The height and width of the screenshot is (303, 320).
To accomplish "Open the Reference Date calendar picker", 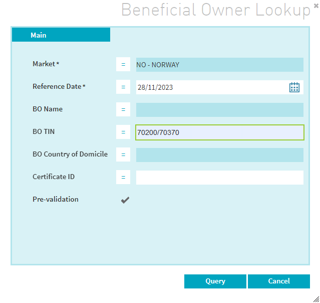I will tap(294, 87).
